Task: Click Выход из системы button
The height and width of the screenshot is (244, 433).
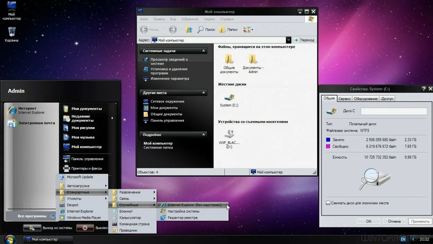Action: point(48,228)
